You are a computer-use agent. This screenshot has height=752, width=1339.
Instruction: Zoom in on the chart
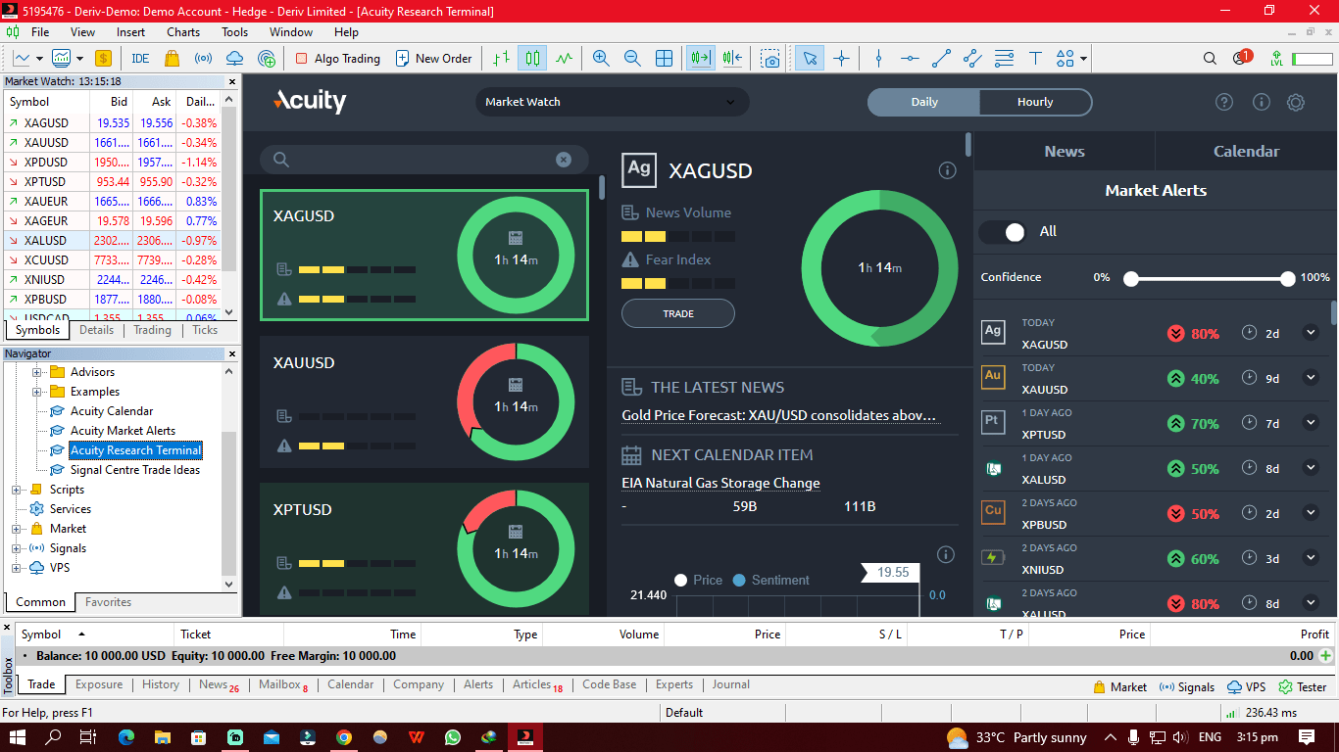(601, 59)
